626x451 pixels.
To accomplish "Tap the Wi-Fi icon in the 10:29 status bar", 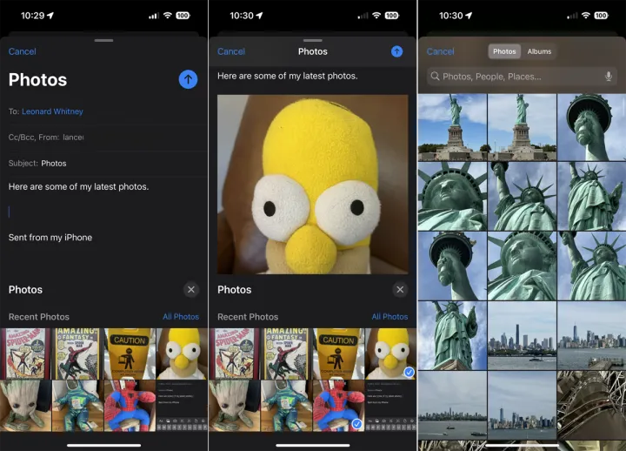I will click(167, 16).
